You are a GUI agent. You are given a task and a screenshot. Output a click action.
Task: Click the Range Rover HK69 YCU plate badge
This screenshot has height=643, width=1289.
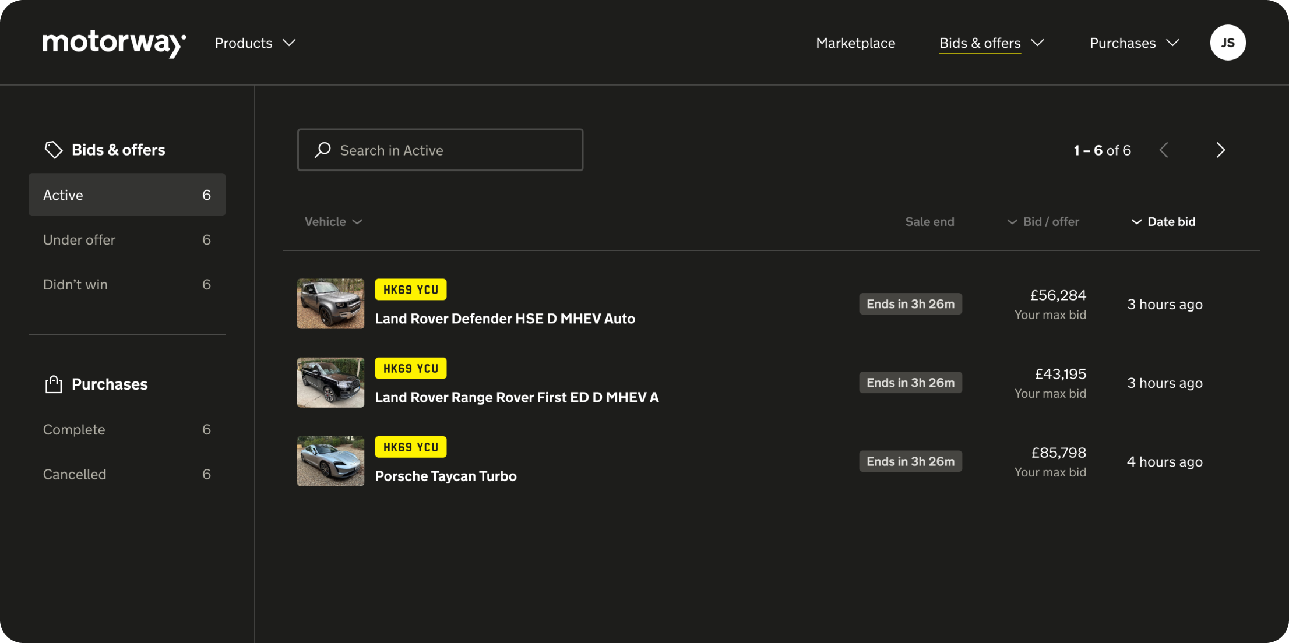tap(410, 368)
